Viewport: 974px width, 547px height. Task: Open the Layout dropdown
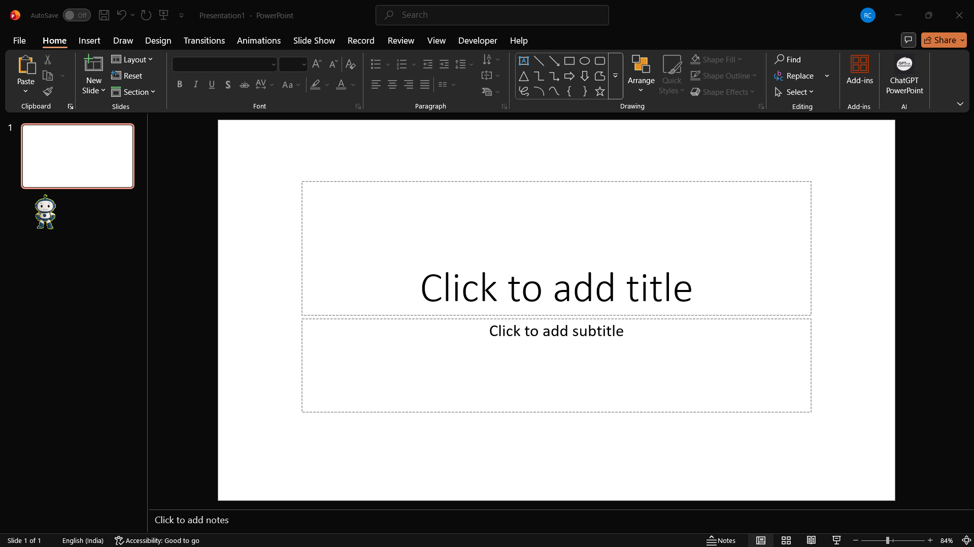pyautogui.click(x=132, y=60)
